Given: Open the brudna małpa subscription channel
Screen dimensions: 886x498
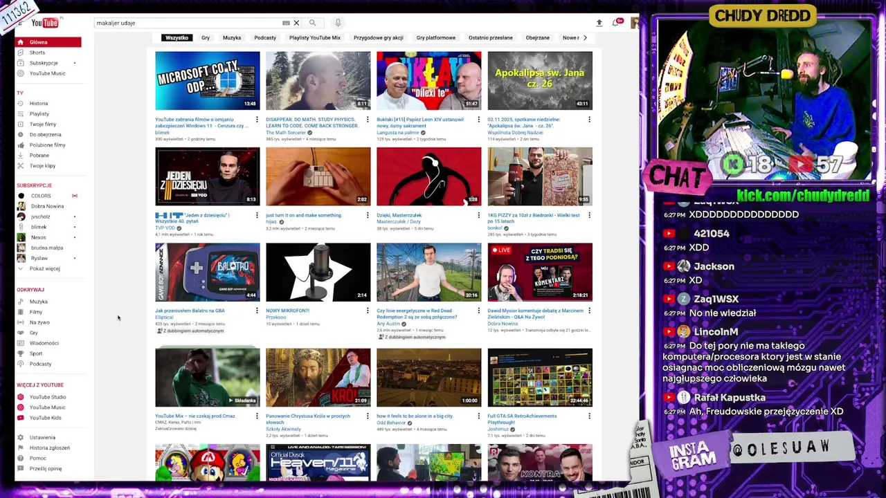Looking at the screenshot, I should click(47, 248).
